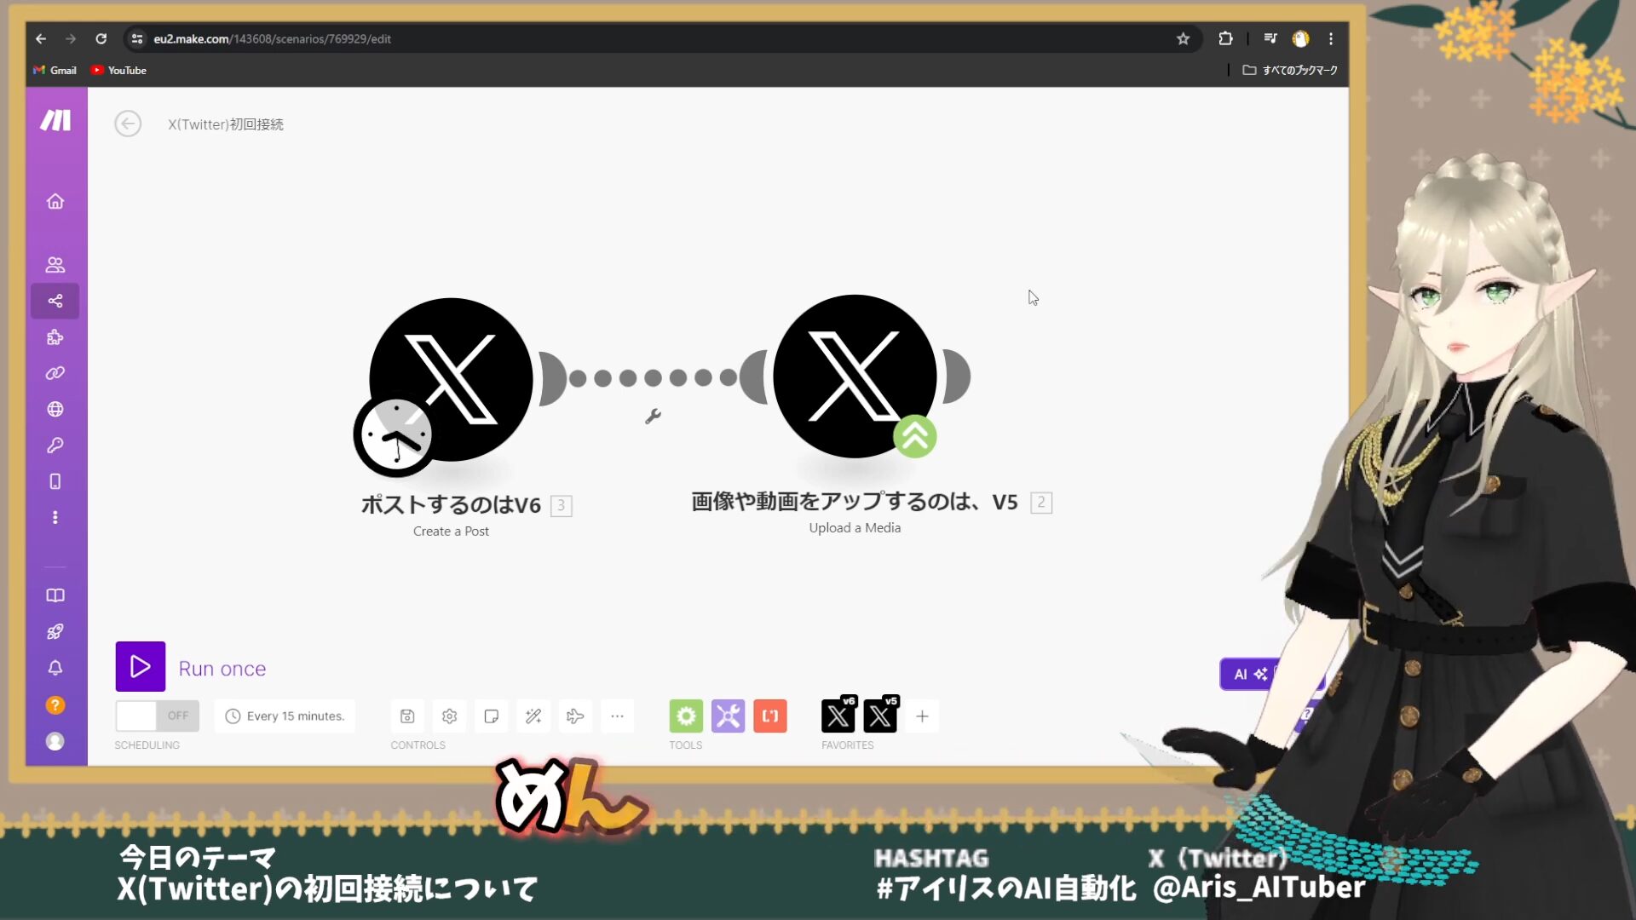Viewport: 1636px width, 920px height.
Task: Expand sidebar three-dot More menu
Action: 55,517
